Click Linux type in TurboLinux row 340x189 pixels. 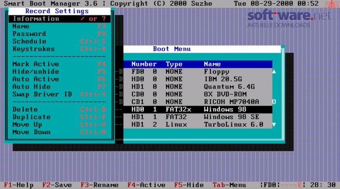click(x=176, y=124)
